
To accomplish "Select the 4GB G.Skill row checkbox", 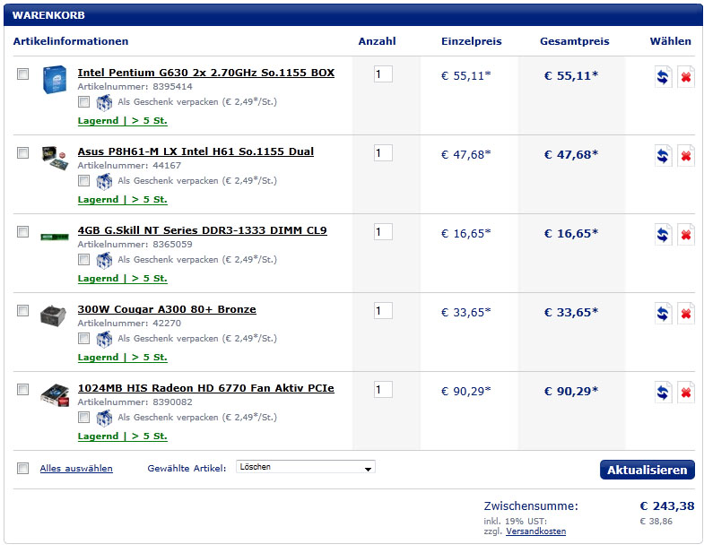I will (23, 231).
